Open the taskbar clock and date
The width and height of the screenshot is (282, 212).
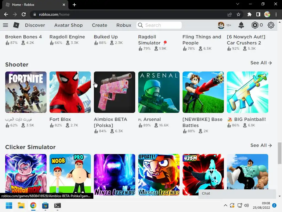[261, 205]
